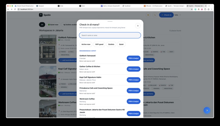The height and width of the screenshot is (126, 220).
Task: Choose Pilih & lanjut for Gather Coffee & Kitchen
Action: tap(133, 69)
